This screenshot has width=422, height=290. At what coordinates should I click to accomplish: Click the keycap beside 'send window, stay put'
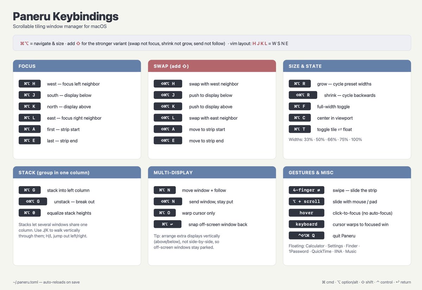(168, 202)
